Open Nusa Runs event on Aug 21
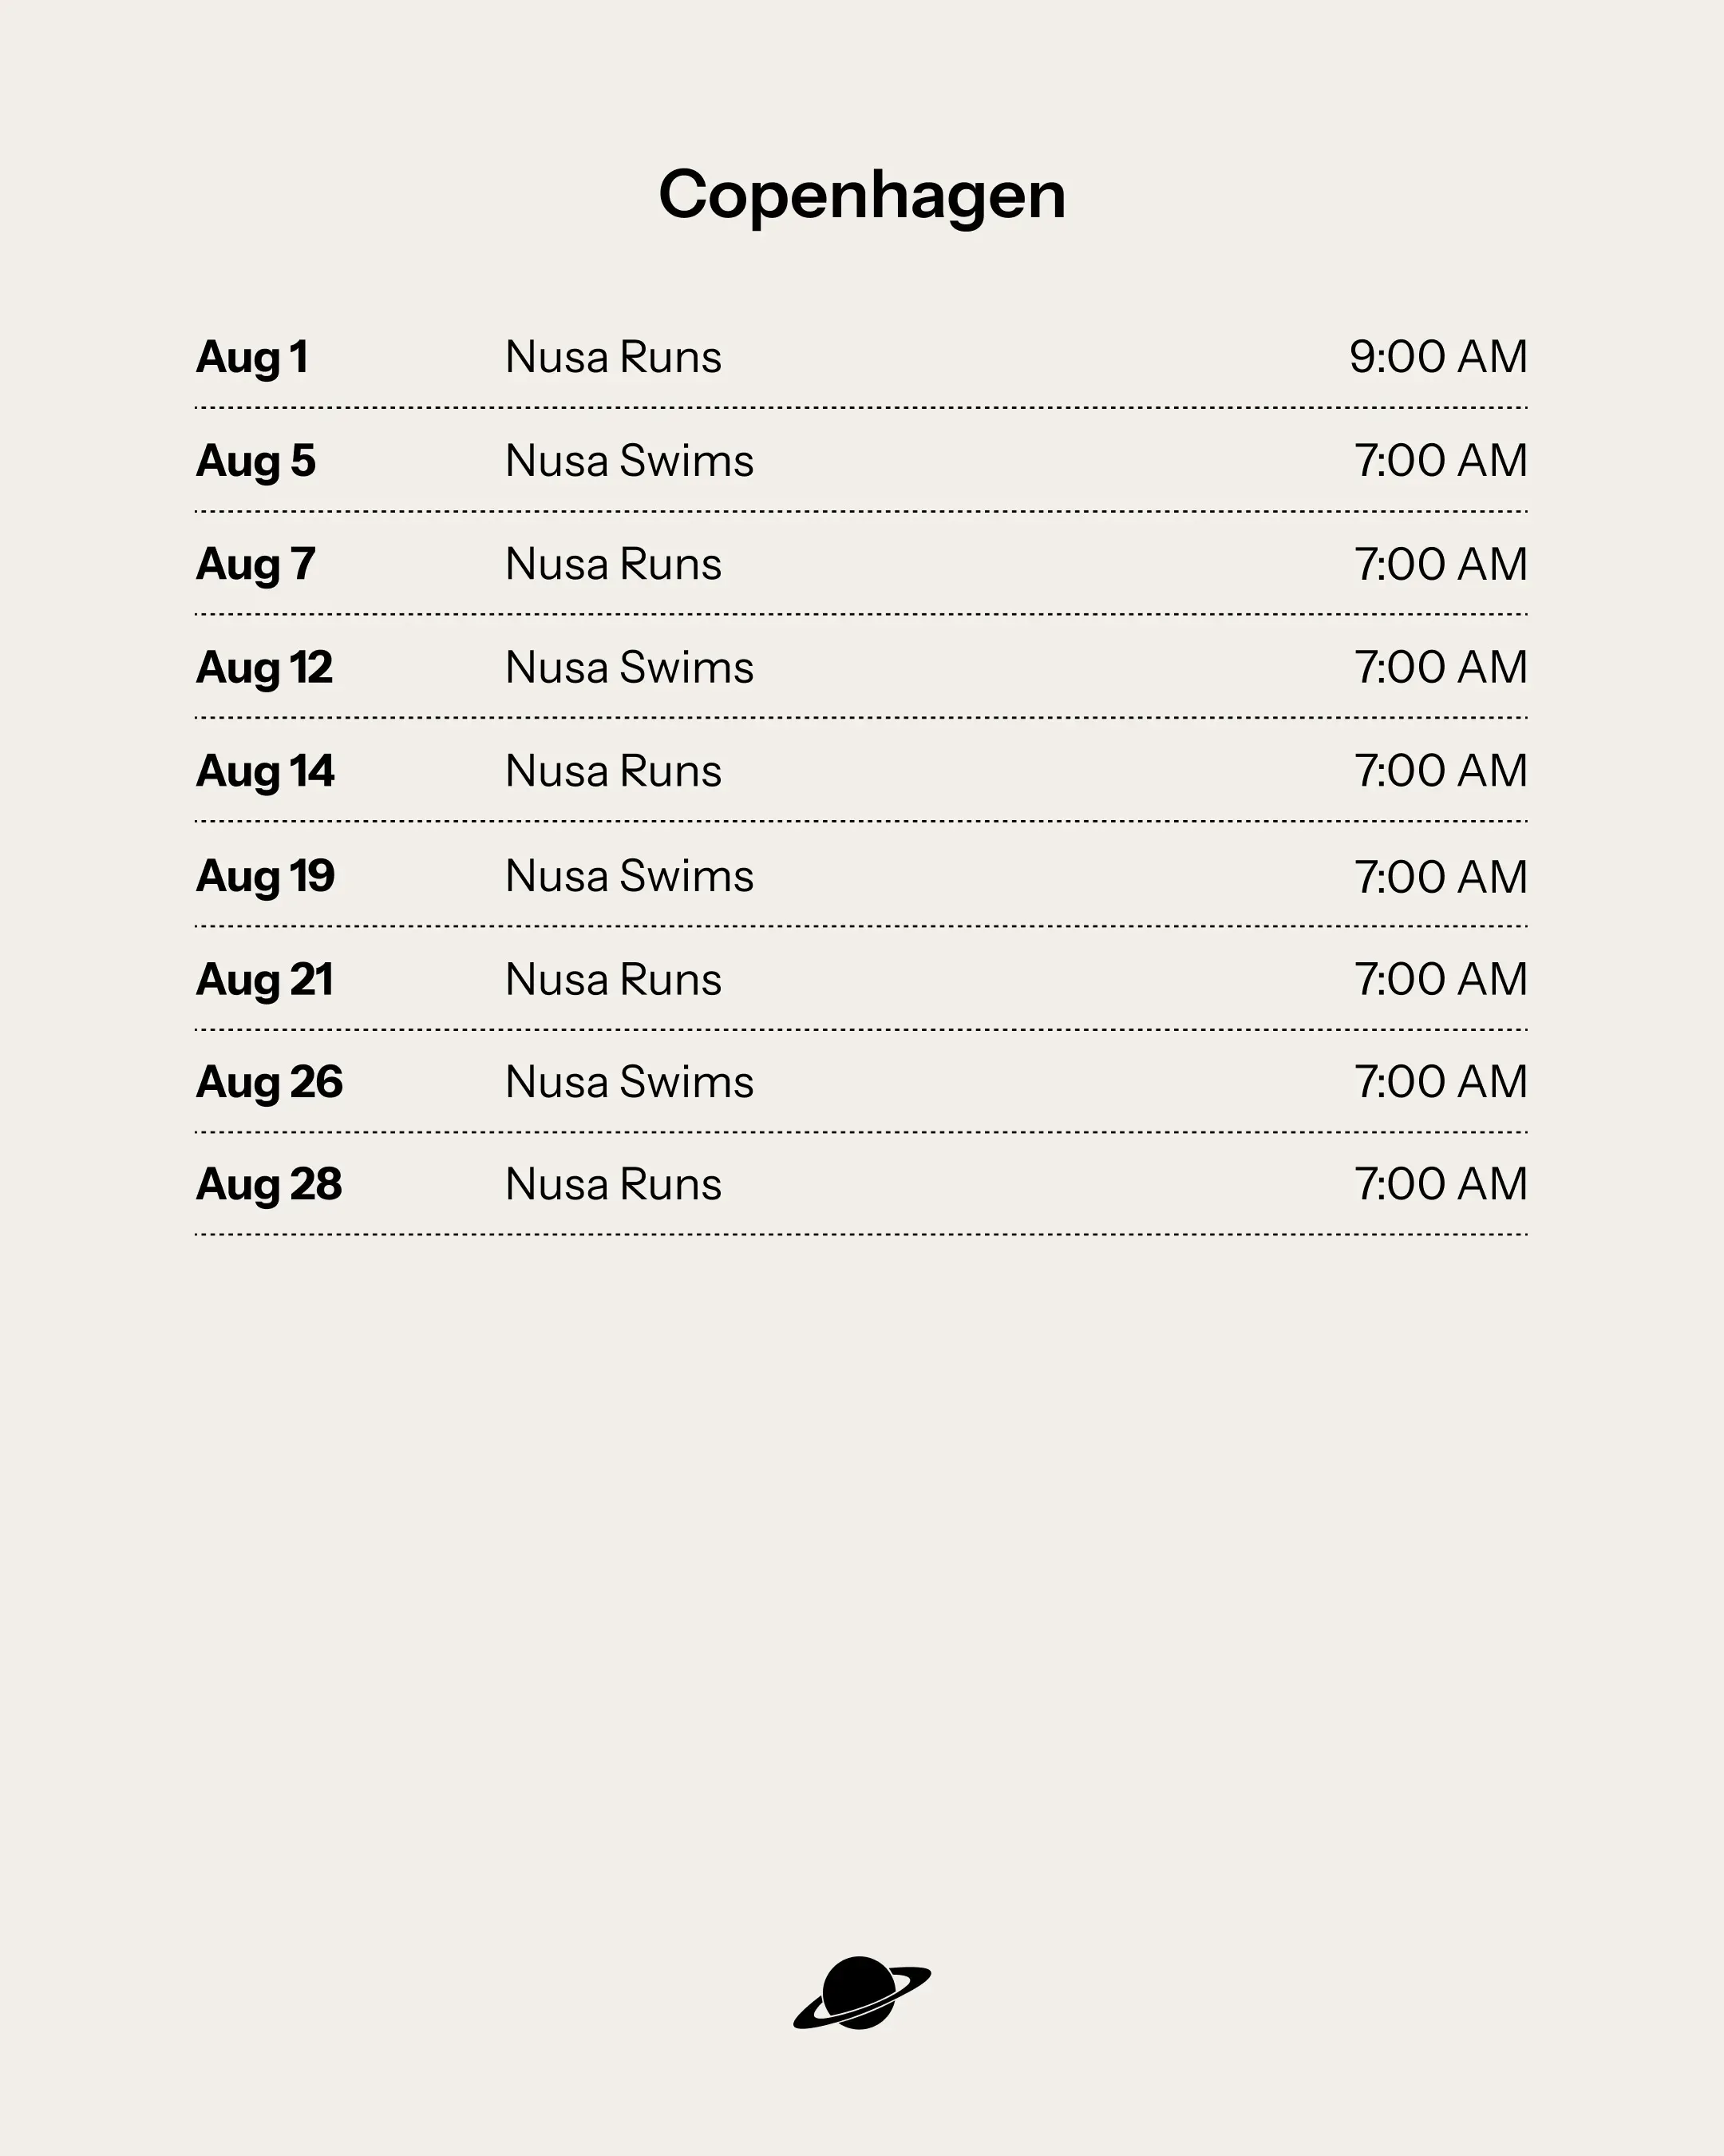Viewport: 1724px width, 2156px height. 613,979
